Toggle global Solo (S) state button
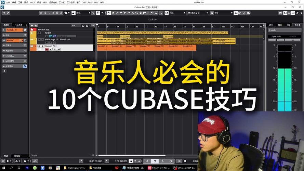The image size is (304, 171). (x=45, y=13)
